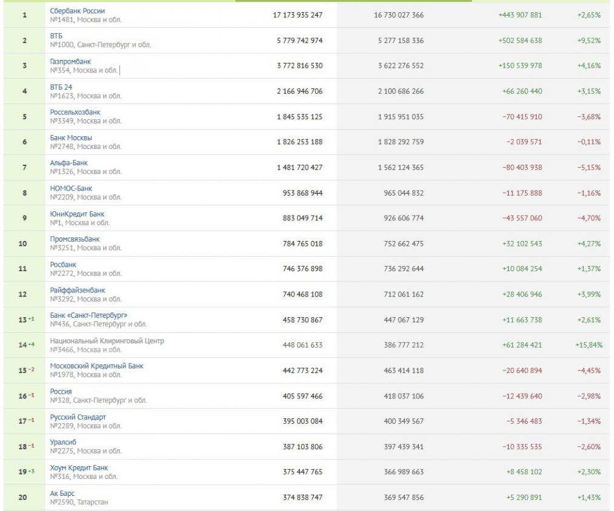Click the ВТБ bank name link
This screenshot has width=614, height=511.
pyautogui.click(x=56, y=36)
